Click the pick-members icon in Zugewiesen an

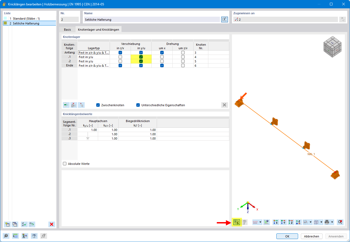click(342, 19)
